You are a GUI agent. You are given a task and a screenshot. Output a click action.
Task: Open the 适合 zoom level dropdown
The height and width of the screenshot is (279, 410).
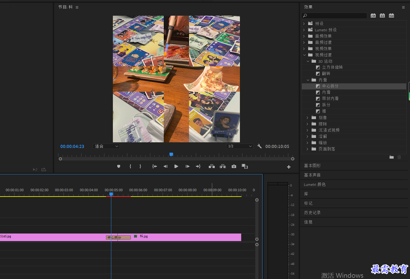click(106, 146)
